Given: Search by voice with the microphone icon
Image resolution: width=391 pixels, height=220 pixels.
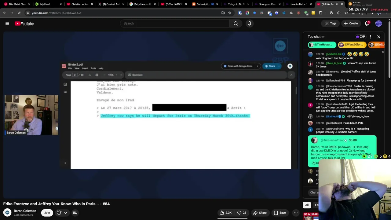Looking at the screenshot, I should [x=250, y=24].
